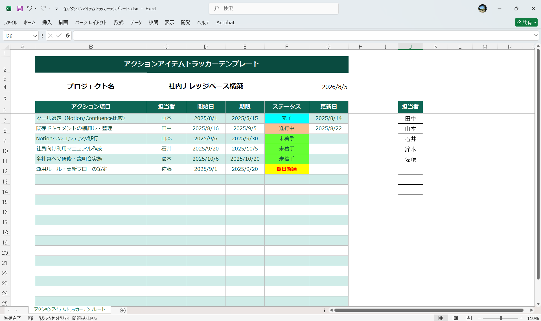Open the Acrobat ribbon tab
The width and height of the screenshot is (541, 321).
(x=225, y=23)
